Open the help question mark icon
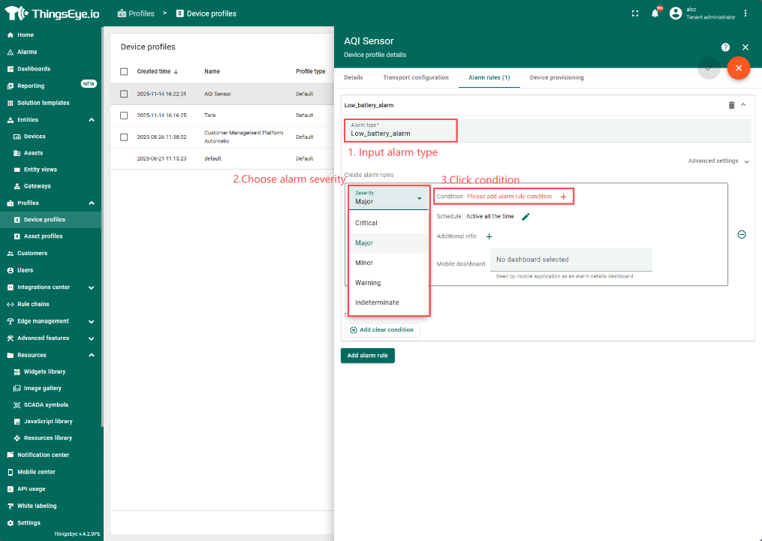 [x=725, y=47]
